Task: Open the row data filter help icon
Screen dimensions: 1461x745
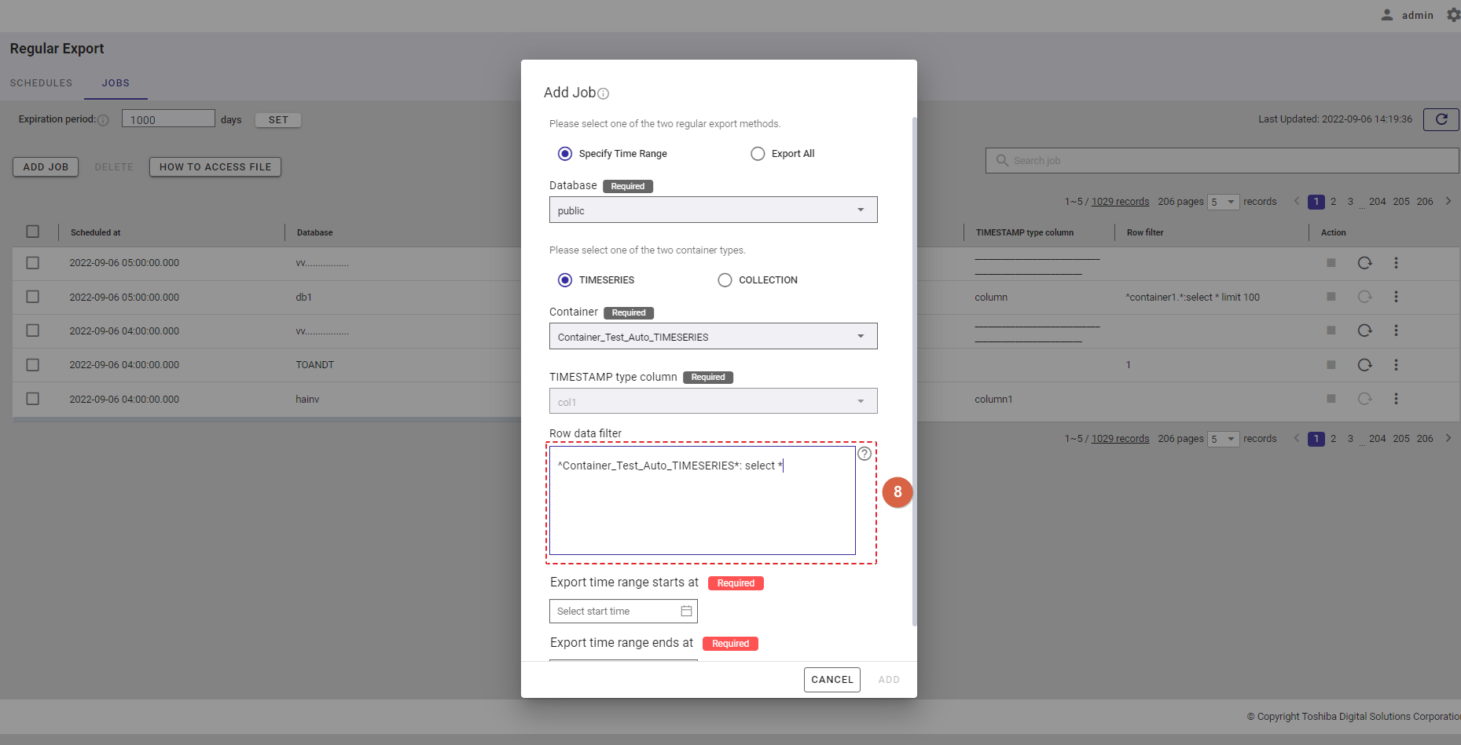Action: point(864,454)
